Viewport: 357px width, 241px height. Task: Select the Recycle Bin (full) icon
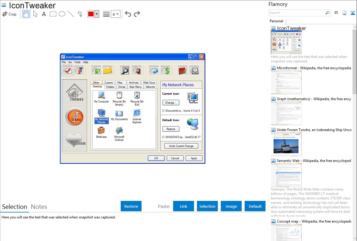pyautogui.click(x=137, y=99)
